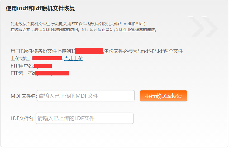Click the MDF文件名 input field
The image size is (229, 148).
coord(85,96)
